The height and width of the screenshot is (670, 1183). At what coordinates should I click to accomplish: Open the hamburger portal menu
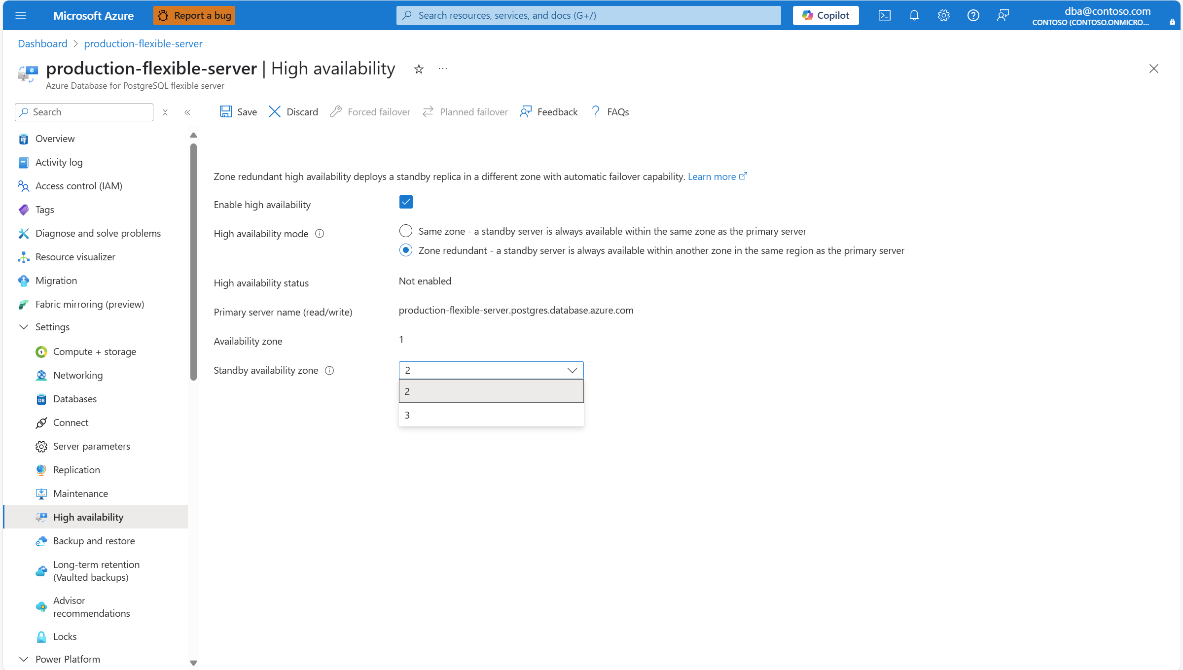(21, 15)
